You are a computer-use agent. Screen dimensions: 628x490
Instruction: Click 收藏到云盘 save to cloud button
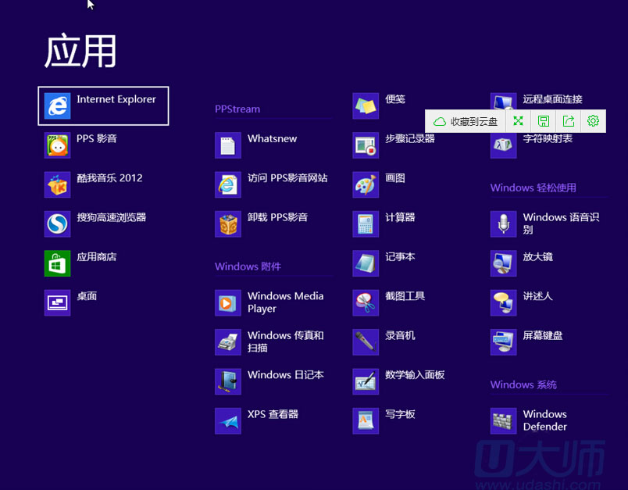click(x=466, y=121)
